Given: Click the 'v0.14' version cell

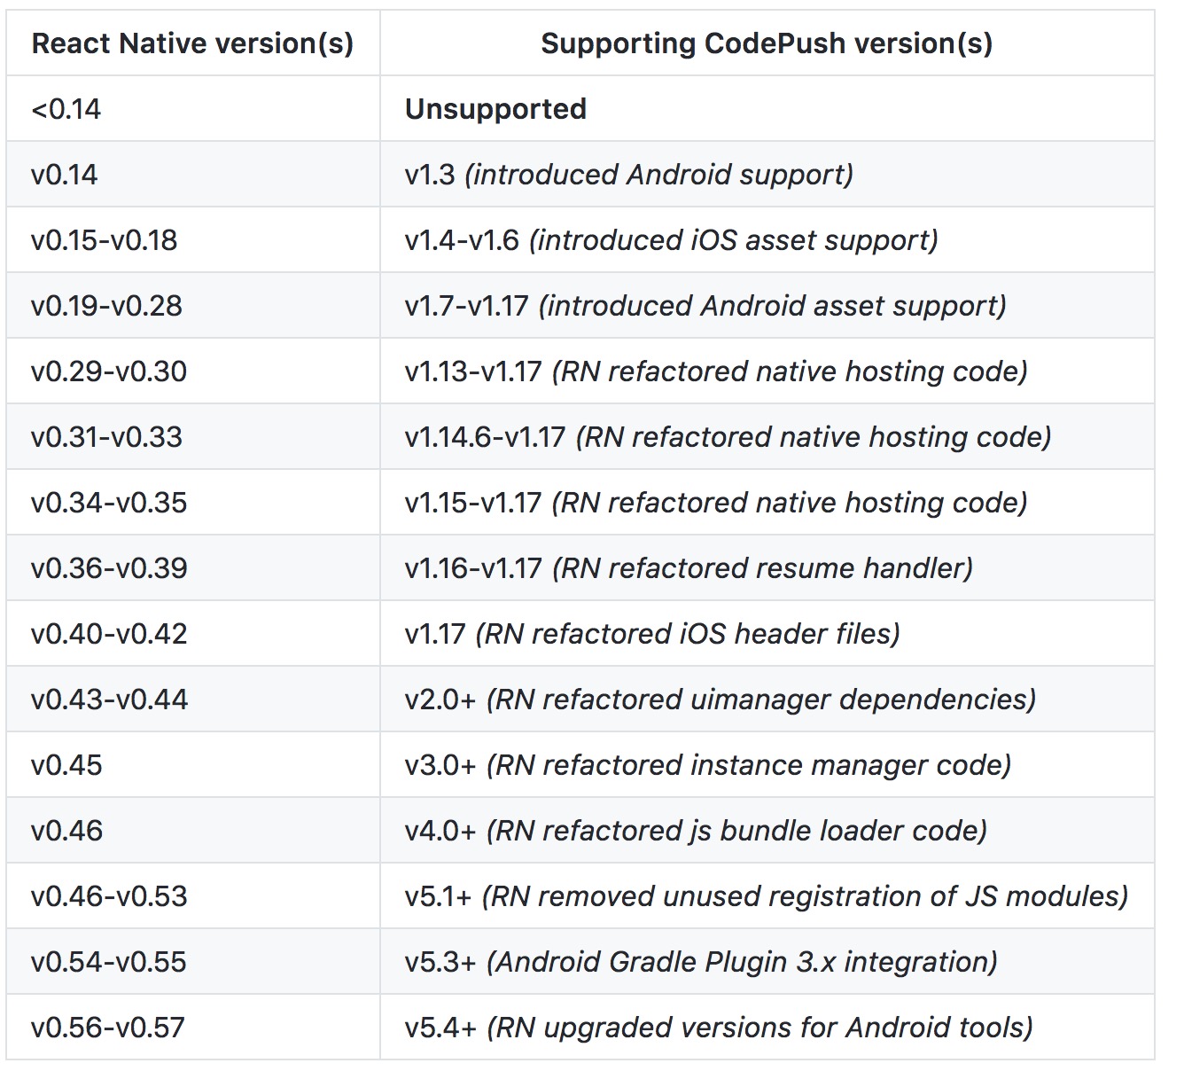Looking at the screenshot, I should tap(193, 174).
